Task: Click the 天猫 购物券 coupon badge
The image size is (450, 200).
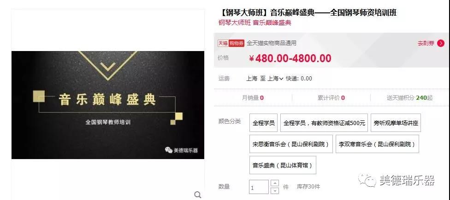Action: [x=231, y=43]
